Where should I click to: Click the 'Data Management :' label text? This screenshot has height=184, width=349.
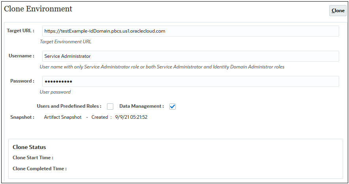[141, 106]
